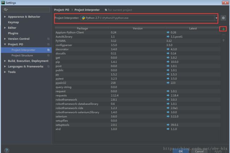Click the project-scope icon beside Project Interpreter
Image resolution: width=230 pixels, height=153 pixels.
click(x=48, y=50)
